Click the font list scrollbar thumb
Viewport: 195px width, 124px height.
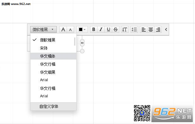pyautogui.click(x=75, y=42)
